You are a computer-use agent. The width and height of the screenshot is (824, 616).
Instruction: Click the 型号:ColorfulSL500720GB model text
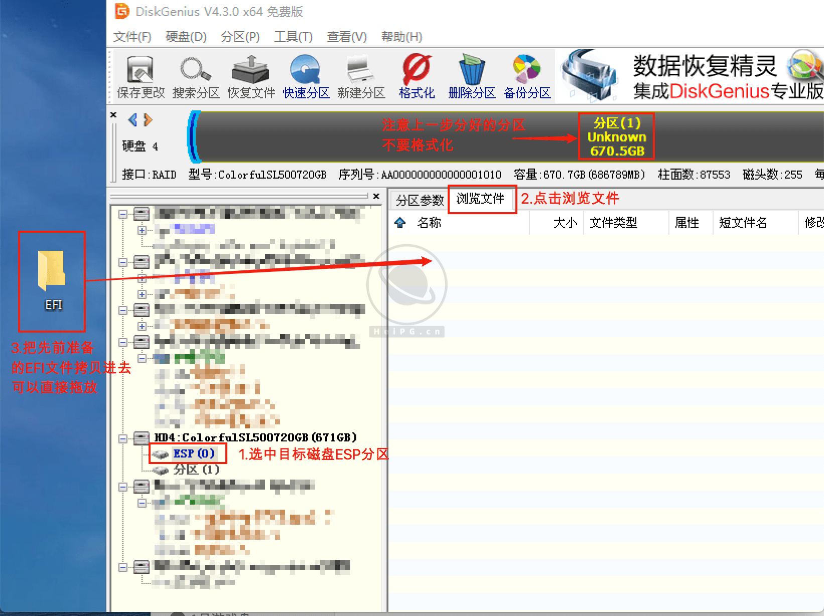pos(257,175)
